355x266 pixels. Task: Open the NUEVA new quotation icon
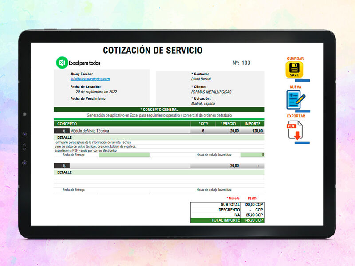(296, 100)
